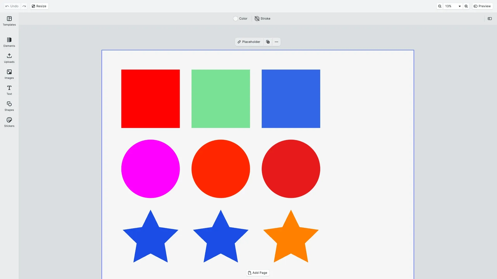Duplicate the page with copy icon
This screenshot has width=497, height=279.
(268, 42)
